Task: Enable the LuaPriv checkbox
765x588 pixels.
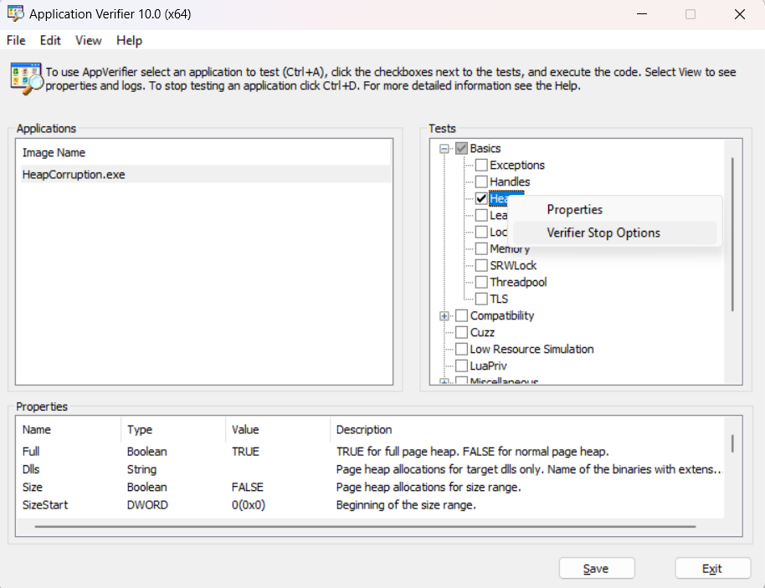Action: click(x=461, y=366)
